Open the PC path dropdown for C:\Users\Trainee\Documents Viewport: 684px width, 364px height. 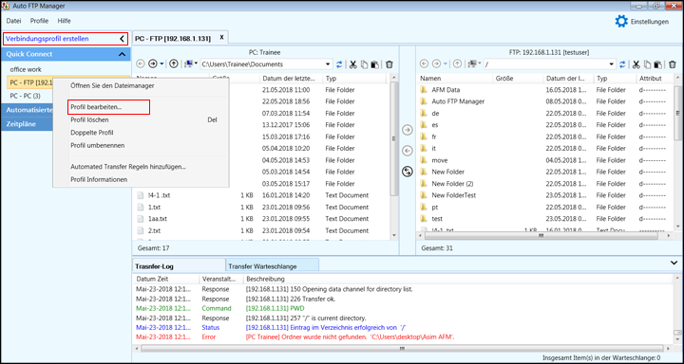(328, 64)
